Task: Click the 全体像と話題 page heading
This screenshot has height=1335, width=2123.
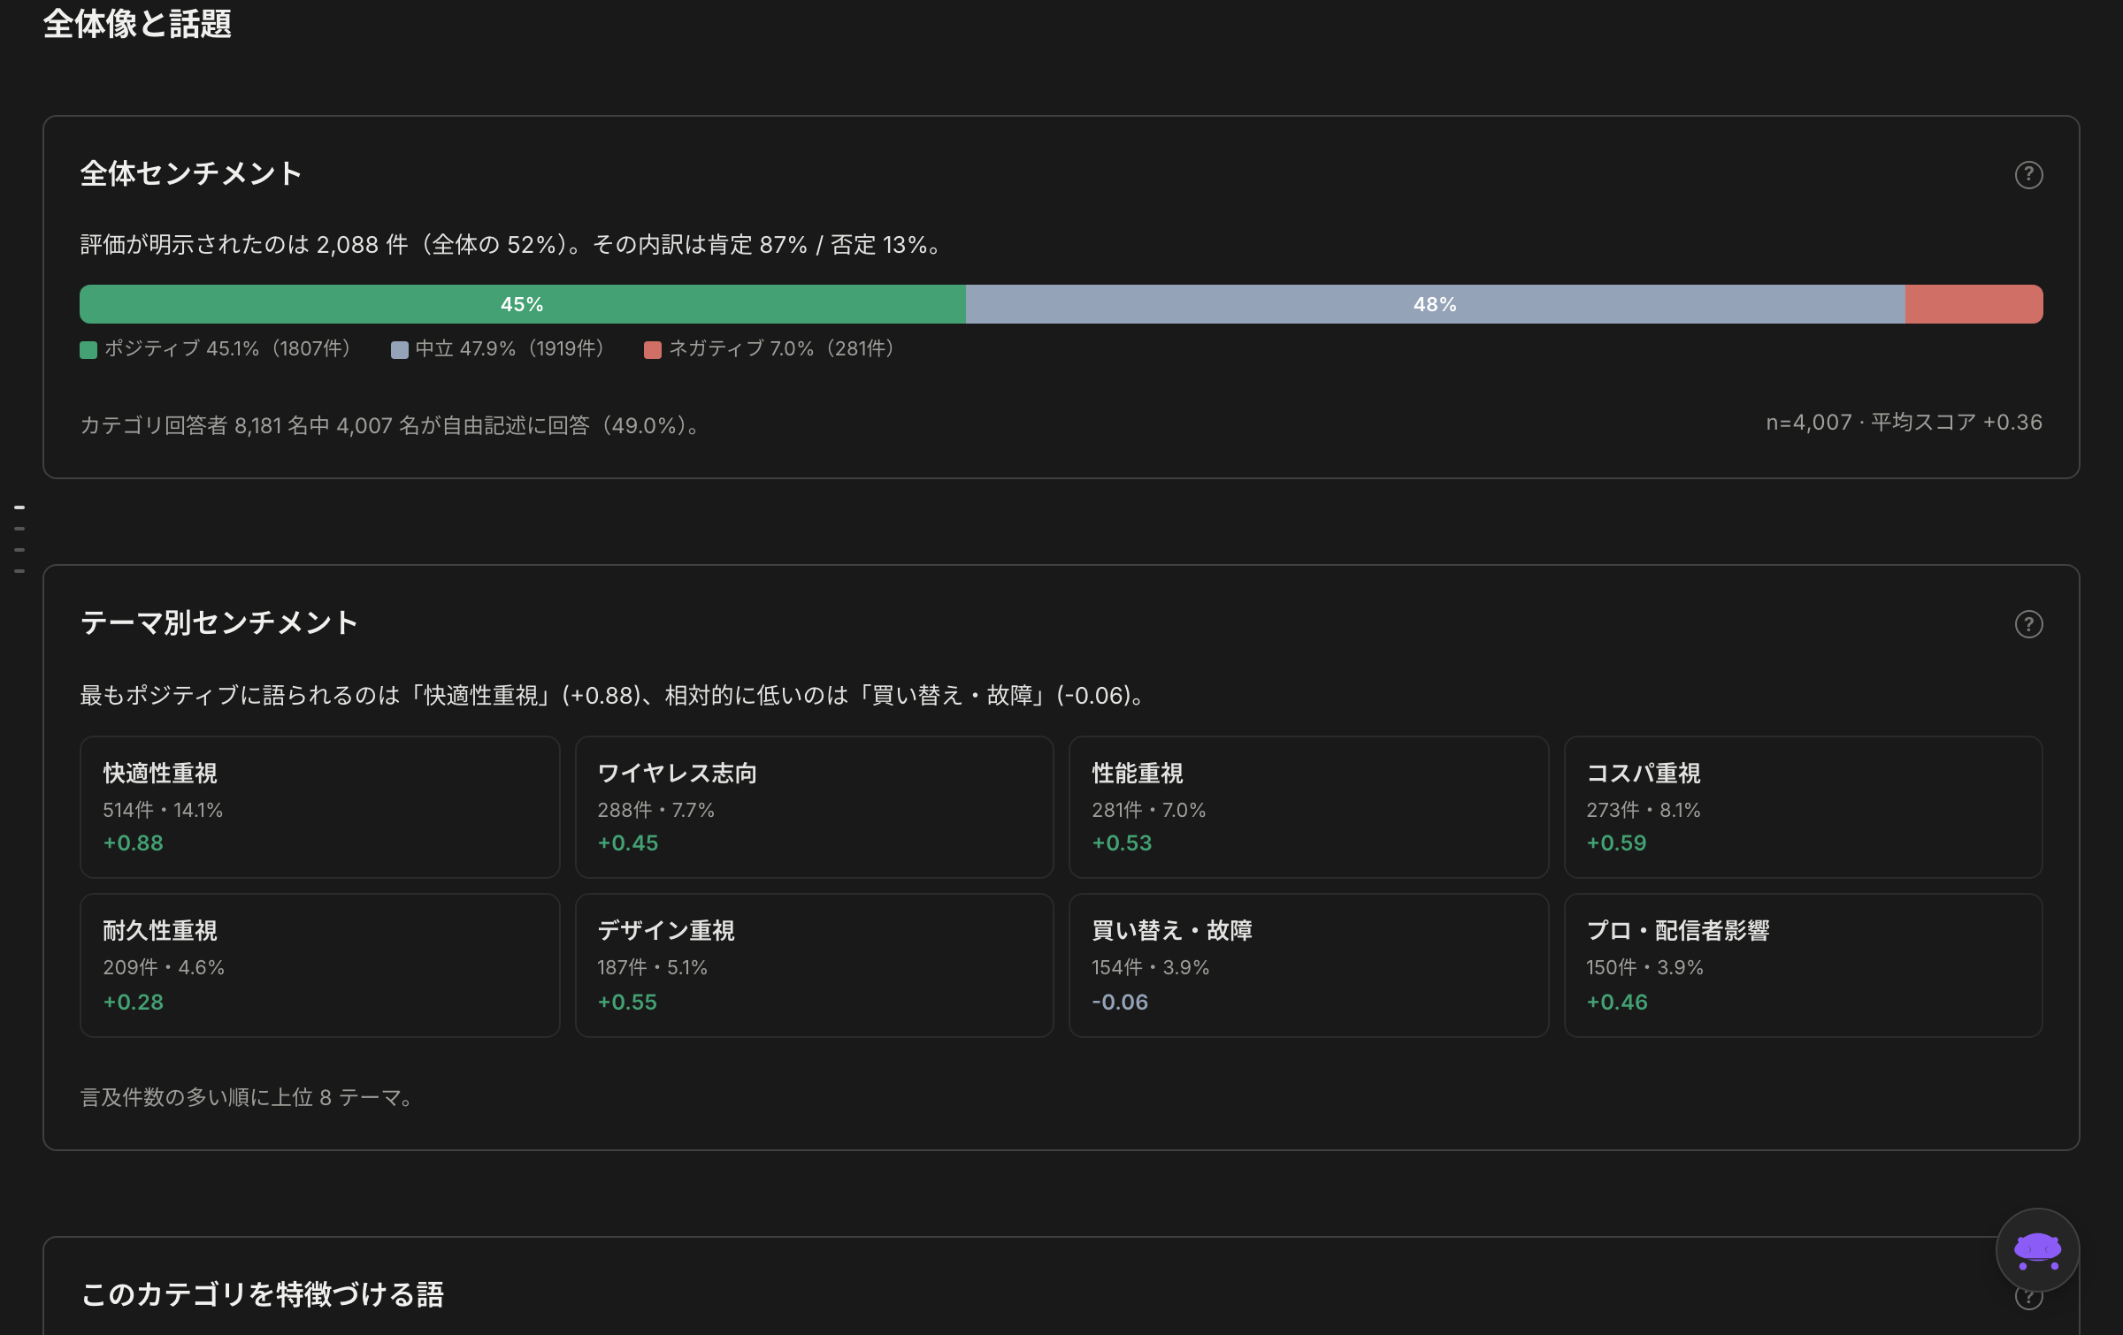Action: 137,24
